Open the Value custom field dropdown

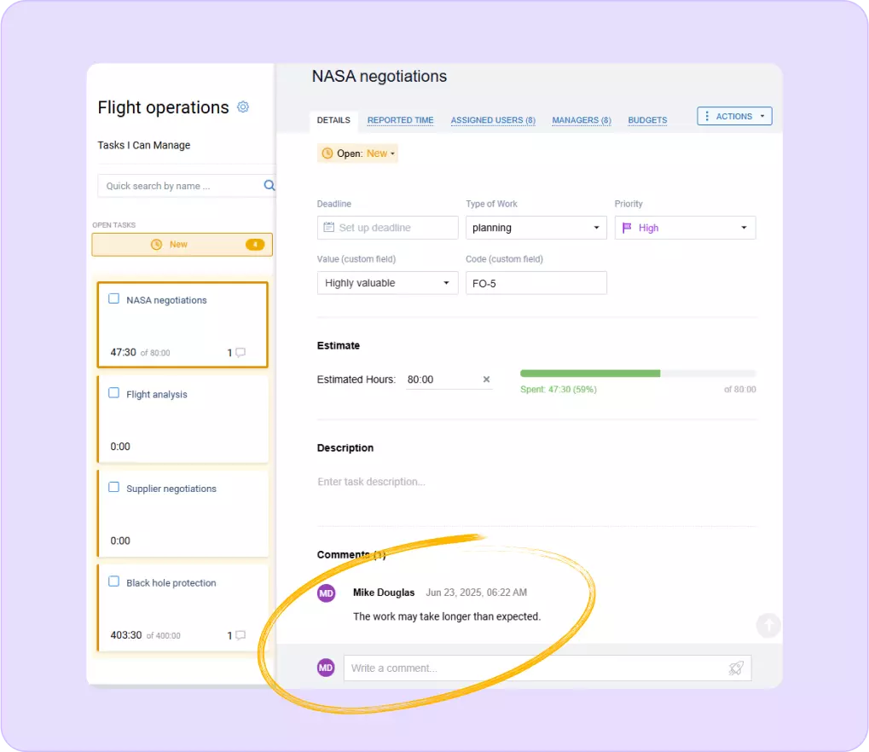(387, 282)
